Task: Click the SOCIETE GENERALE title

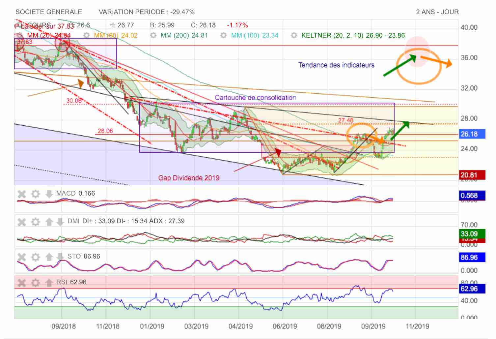Action: [x=49, y=12]
